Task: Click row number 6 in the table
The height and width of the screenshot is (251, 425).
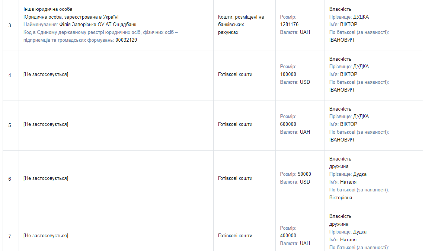Action: [x=10, y=179]
